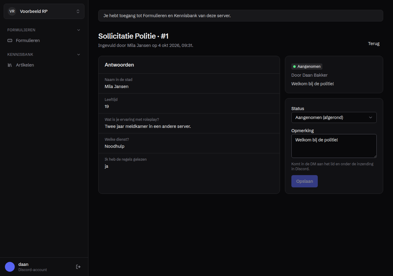
Task: Click the answer 'ja'
Action: (106, 166)
